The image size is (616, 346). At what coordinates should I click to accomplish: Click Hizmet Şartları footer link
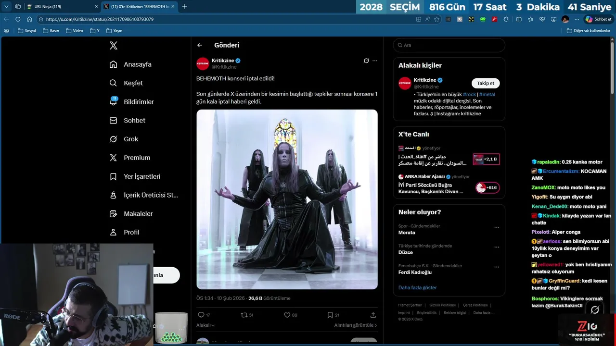click(x=410, y=305)
